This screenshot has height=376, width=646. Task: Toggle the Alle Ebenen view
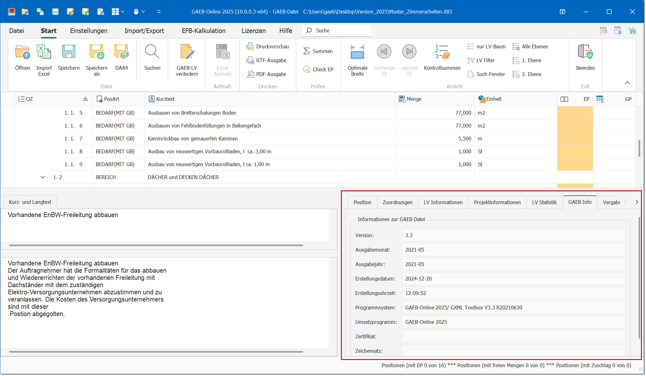click(530, 46)
